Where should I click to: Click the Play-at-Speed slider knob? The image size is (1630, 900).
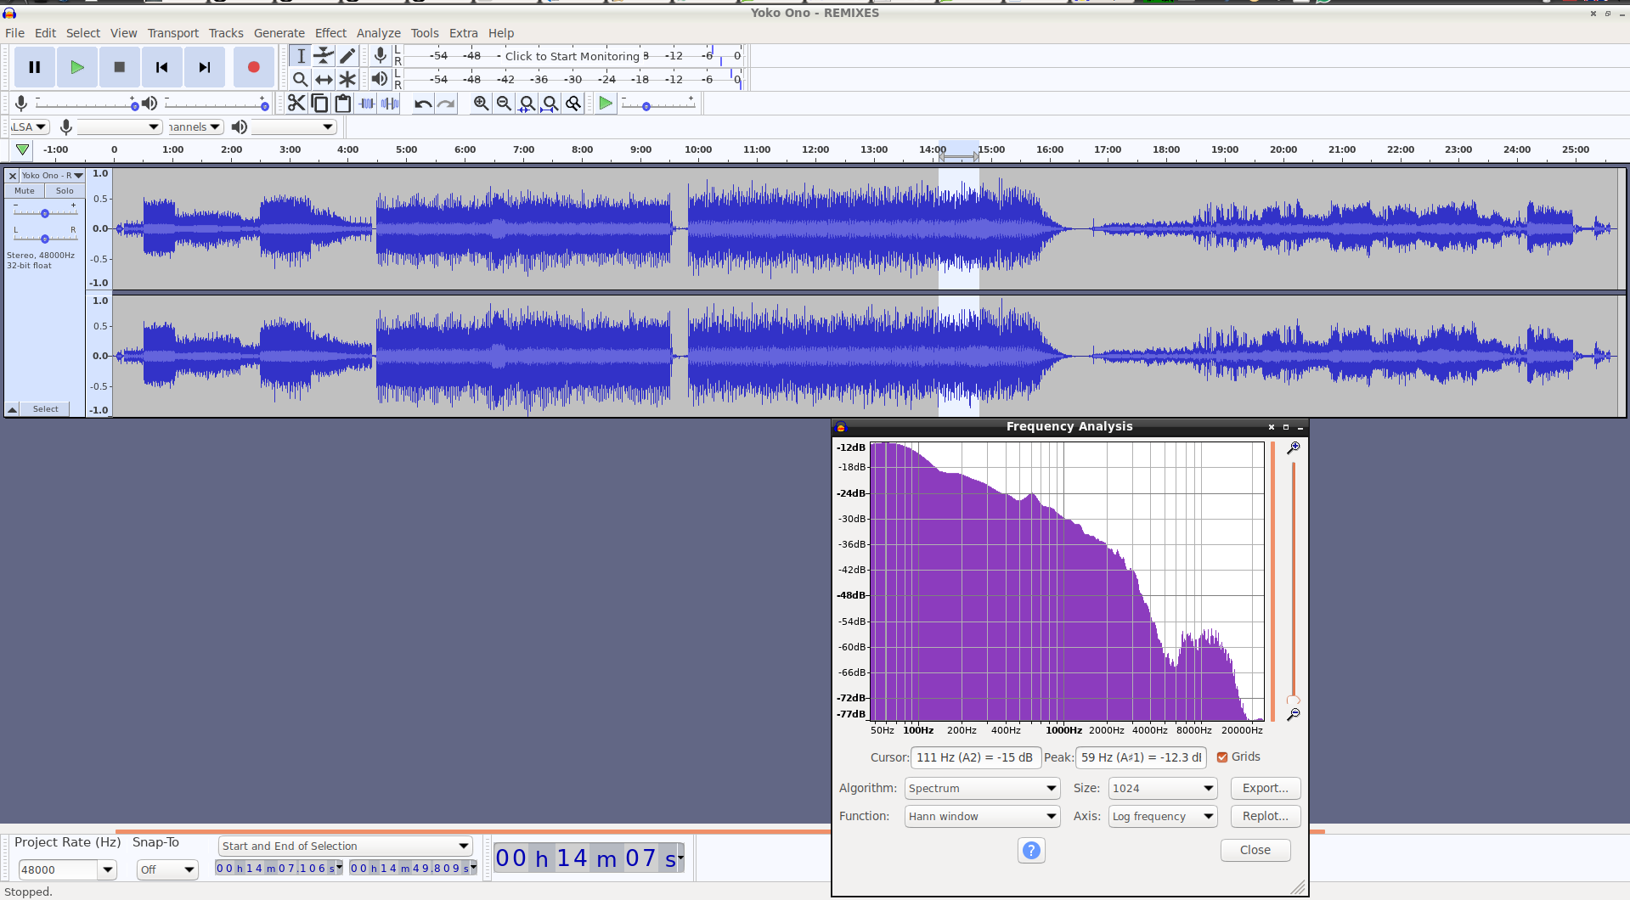pyautogui.click(x=646, y=106)
